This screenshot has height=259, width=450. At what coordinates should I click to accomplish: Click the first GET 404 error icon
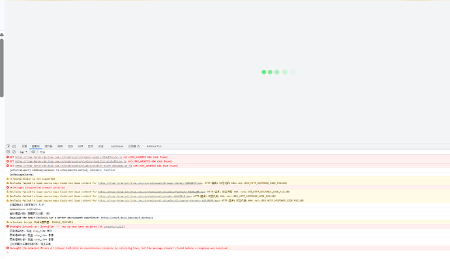pos(8,157)
